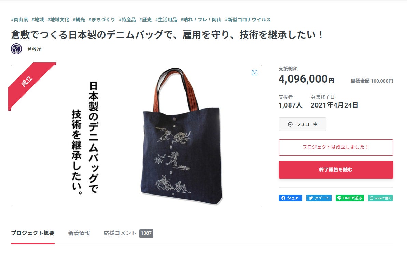Open the #まちづくり hashtag link
The image size is (407, 258).
pos(101,20)
